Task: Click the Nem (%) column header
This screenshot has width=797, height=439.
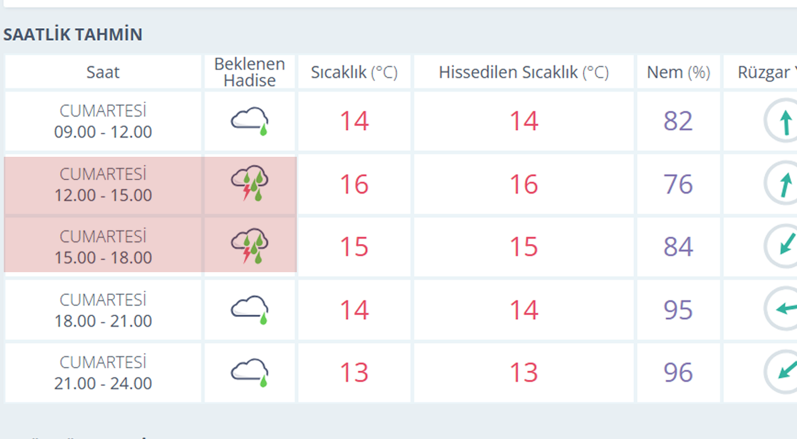Action: [x=678, y=72]
